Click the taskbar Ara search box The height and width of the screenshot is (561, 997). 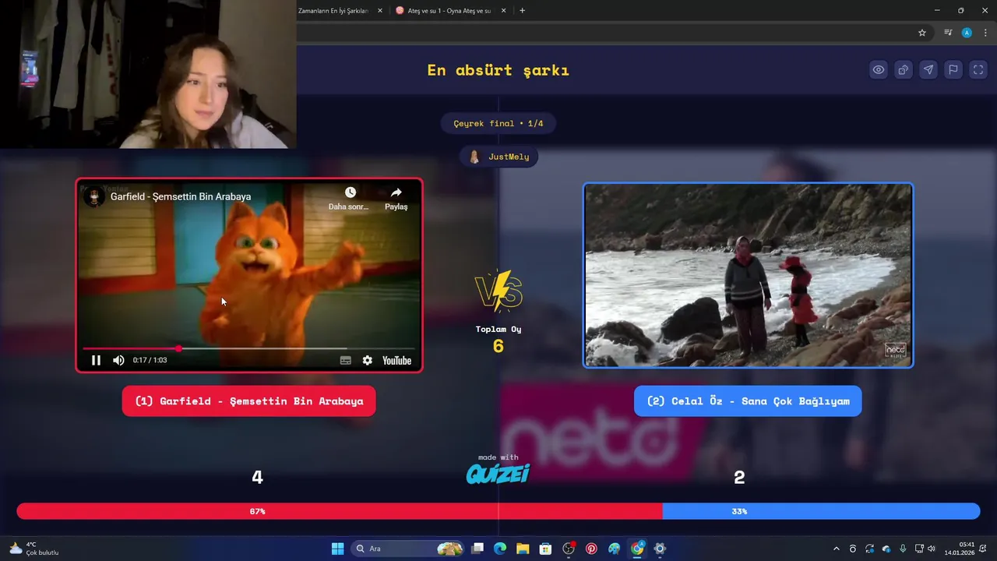point(408,549)
